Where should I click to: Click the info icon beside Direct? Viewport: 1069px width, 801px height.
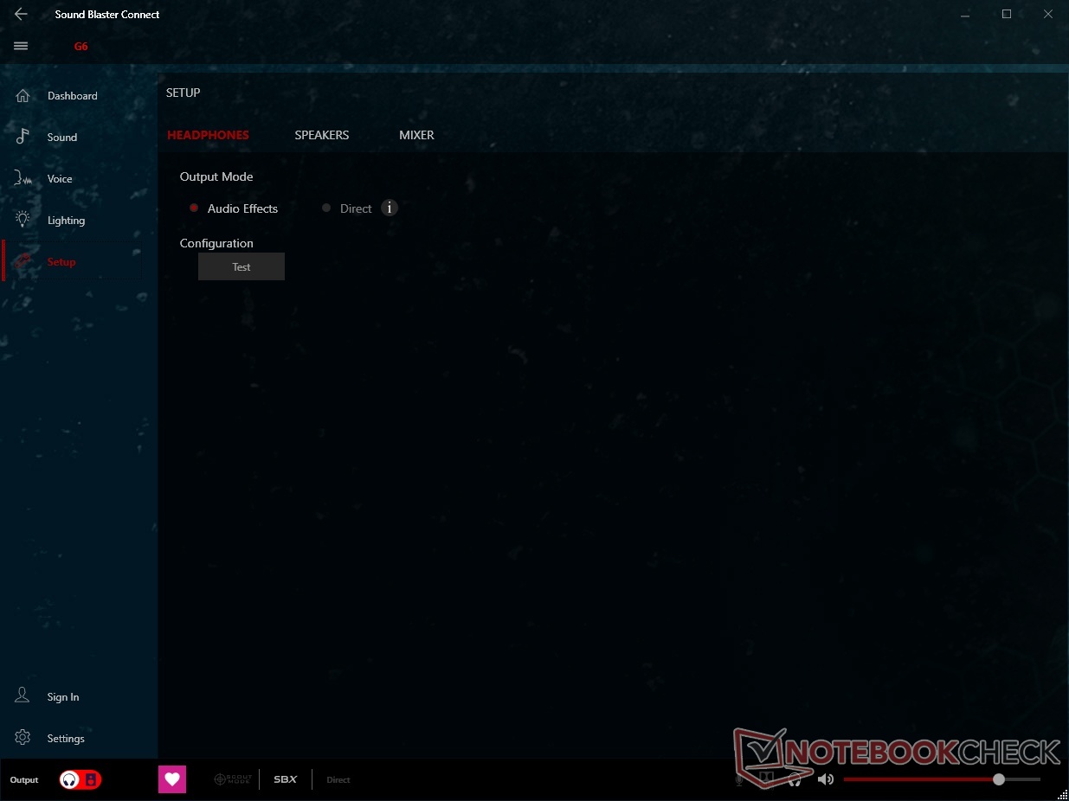pyautogui.click(x=390, y=208)
